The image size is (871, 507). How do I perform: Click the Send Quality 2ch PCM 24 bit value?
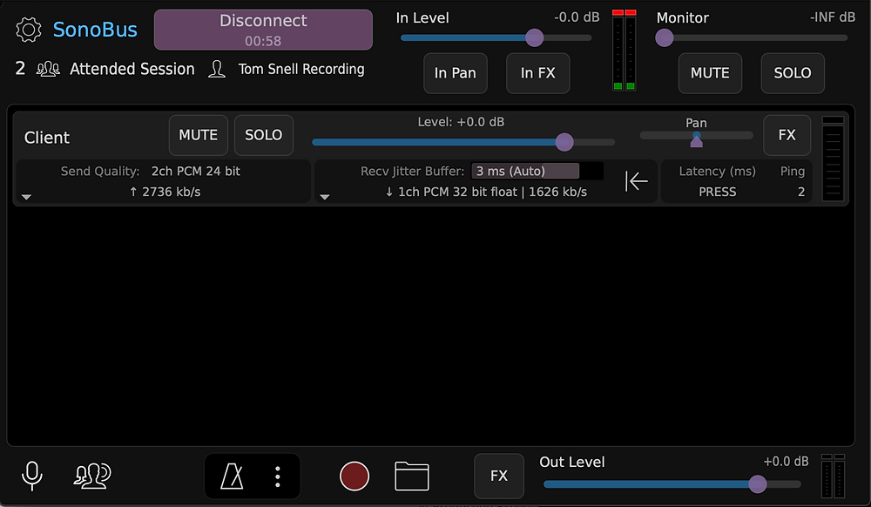tap(195, 171)
